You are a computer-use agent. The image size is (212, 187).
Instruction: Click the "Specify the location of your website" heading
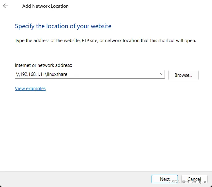click(63, 26)
